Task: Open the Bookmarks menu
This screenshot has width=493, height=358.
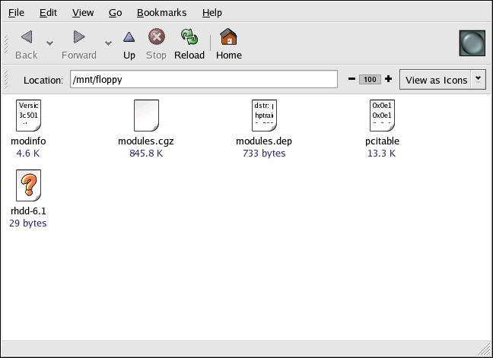Action: click(161, 13)
